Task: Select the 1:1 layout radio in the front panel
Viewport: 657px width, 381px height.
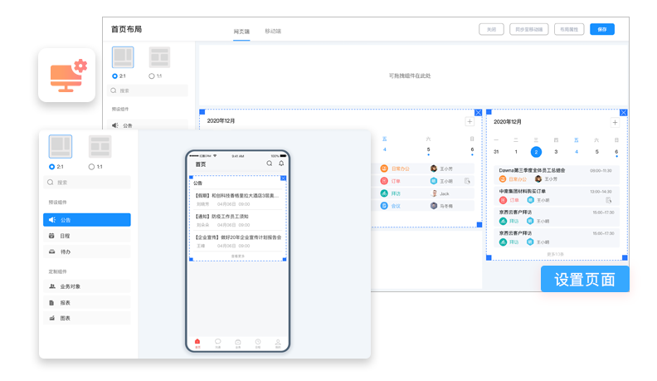Action: coord(92,167)
